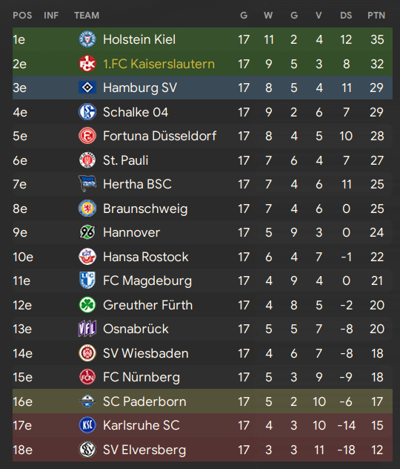Select the Greuther Fürth clover badge
The image size is (400, 469).
pos(87,305)
